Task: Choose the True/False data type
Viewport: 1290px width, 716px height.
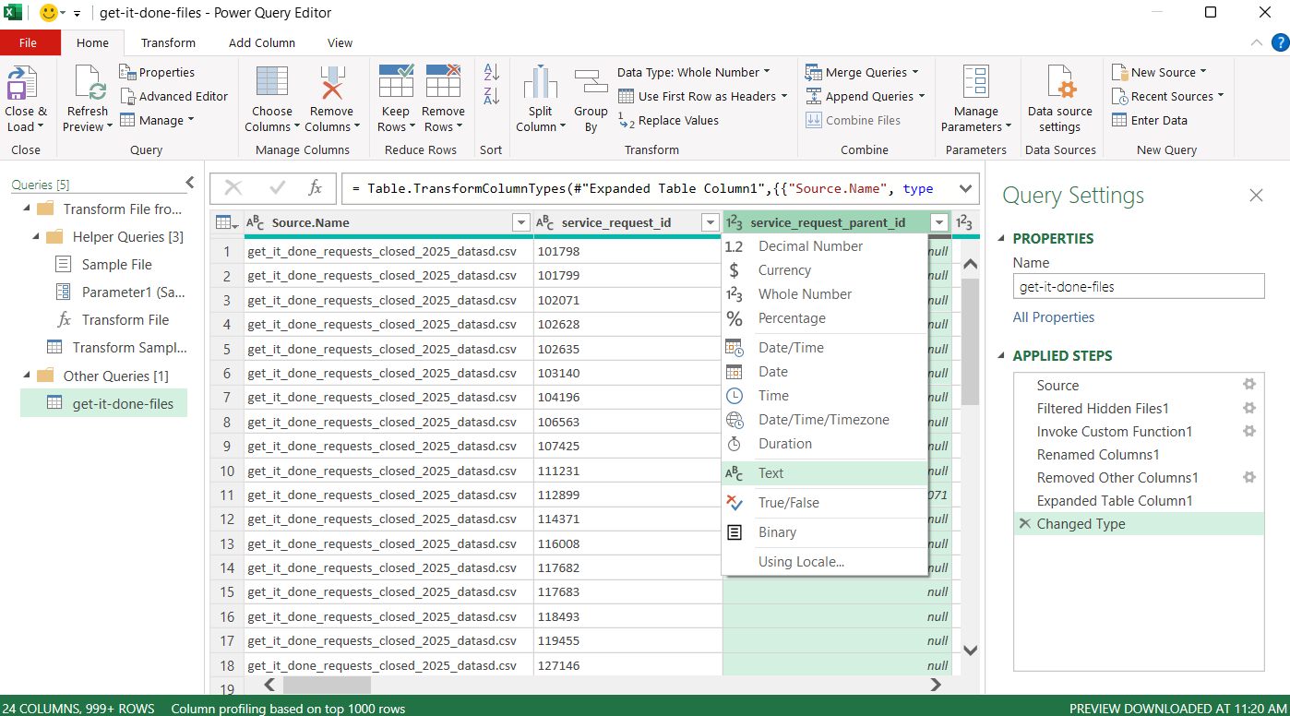Action: point(824,503)
